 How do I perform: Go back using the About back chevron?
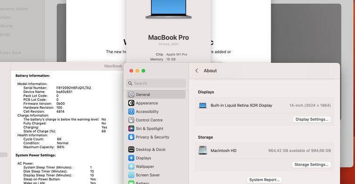click(196, 71)
